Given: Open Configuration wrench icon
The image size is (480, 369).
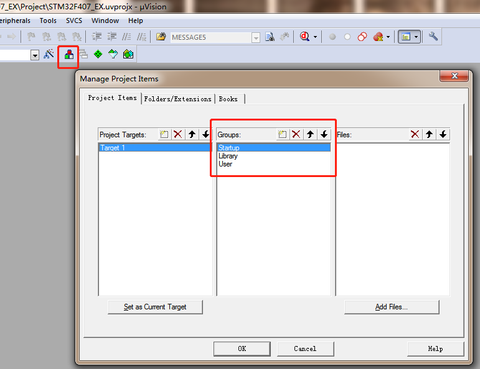Looking at the screenshot, I should 433,37.
